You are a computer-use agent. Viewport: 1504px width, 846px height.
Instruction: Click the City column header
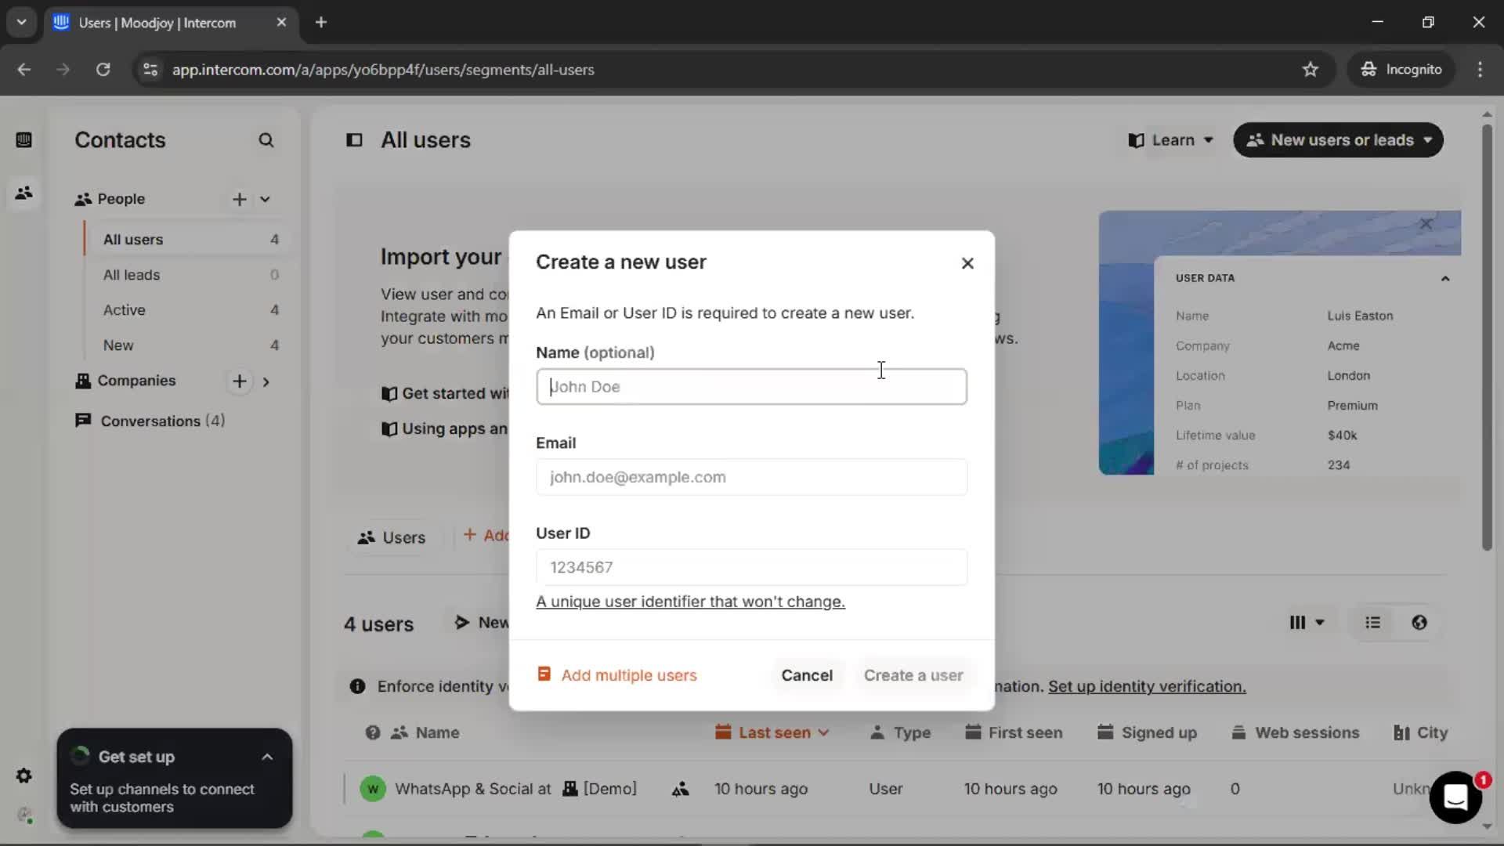[x=1420, y=732]
